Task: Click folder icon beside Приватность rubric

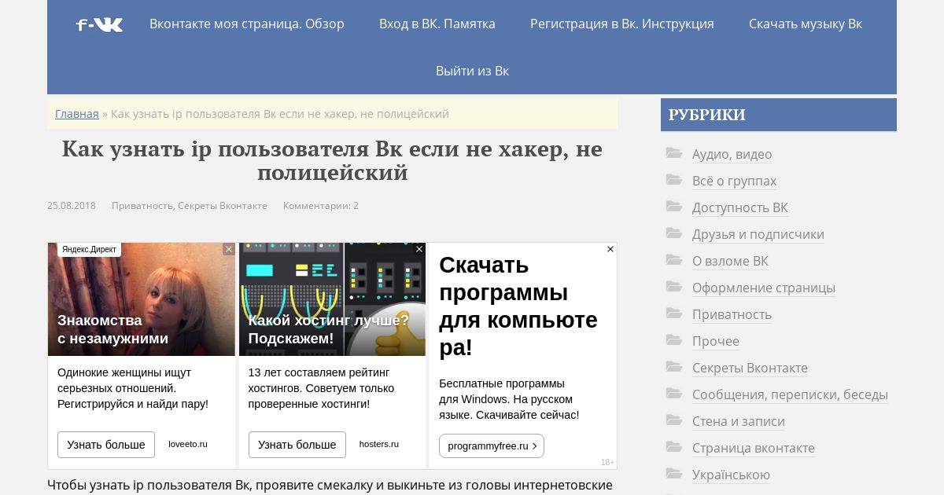Action: [674, 313]
